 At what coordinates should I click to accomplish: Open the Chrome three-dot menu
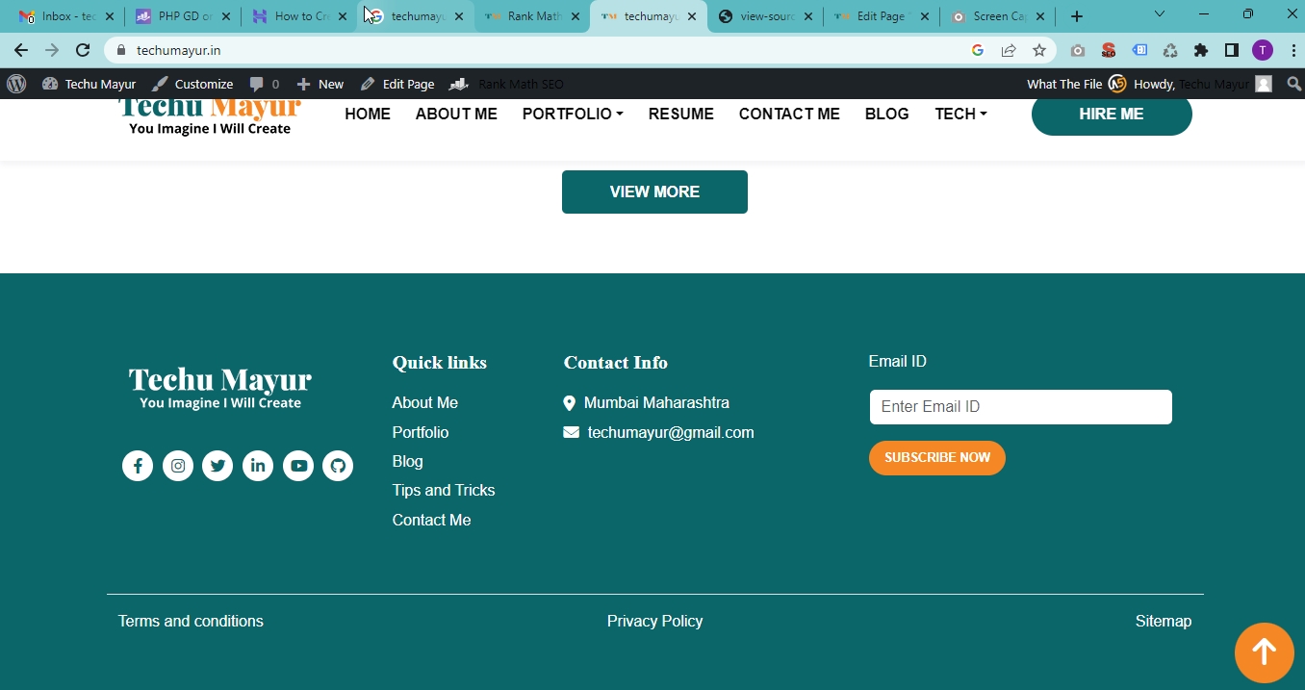point(1292,50)
